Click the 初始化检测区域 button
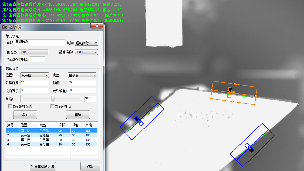This screenshot has height=171, width=304. 43,166
